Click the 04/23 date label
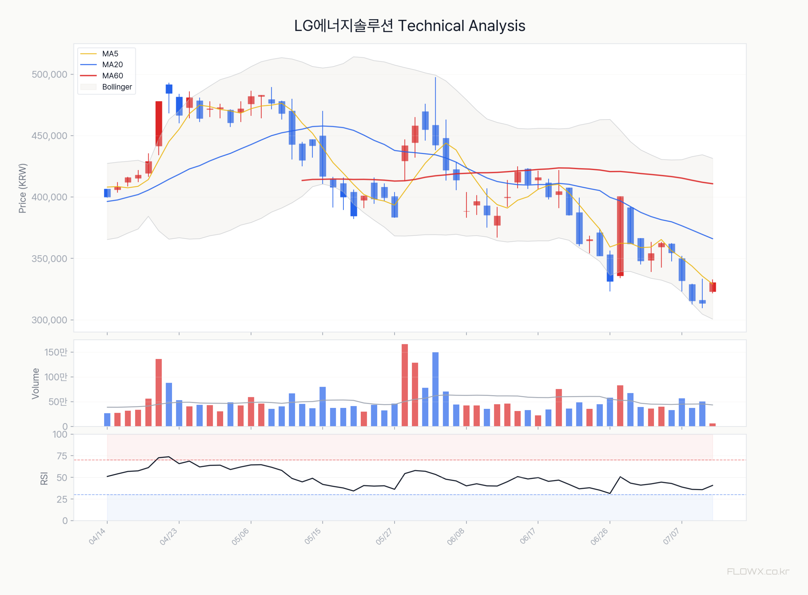Viewport: 808px width, 595px height. pyautogui.click(x=169, y=536)
